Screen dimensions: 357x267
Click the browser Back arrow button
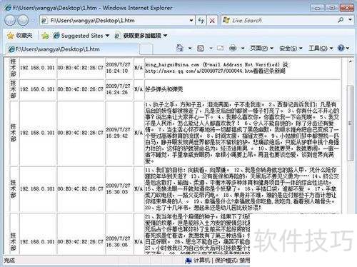click(10, 20)
